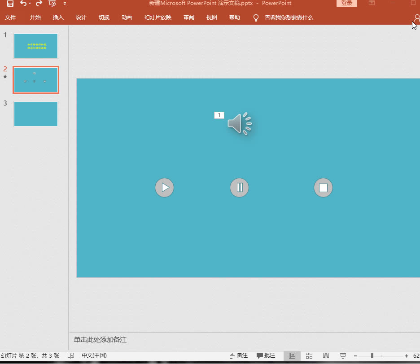Click the Undo arrow icon
The image size is (420, 364).
point(23,4)
